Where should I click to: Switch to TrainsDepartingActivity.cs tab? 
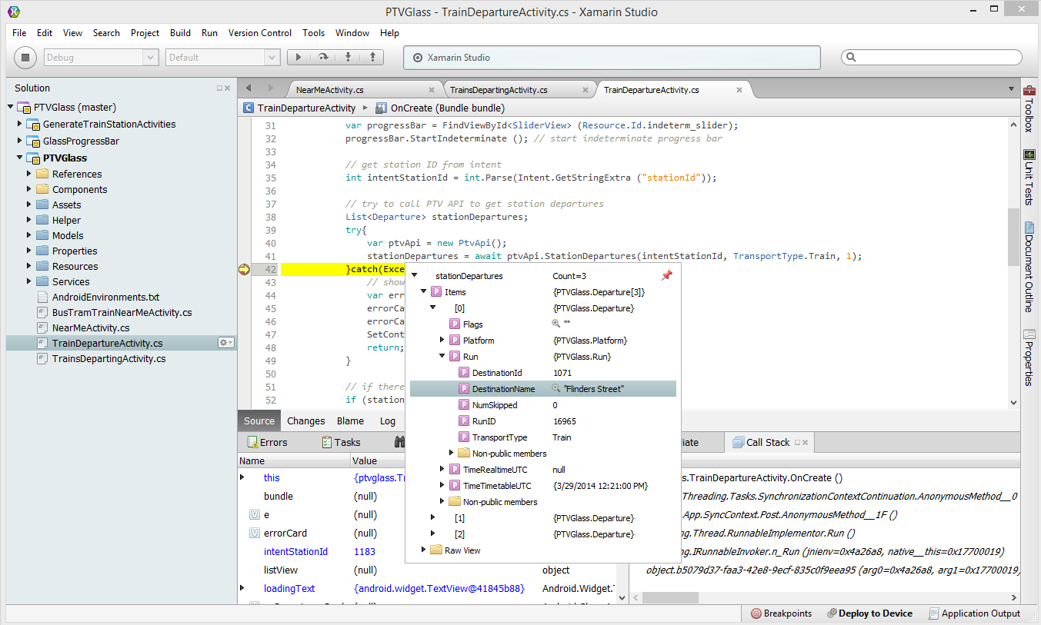(499, 90)
